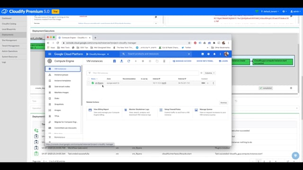The image size is (303, 170).
Task: Click MANAGE ACCESS button
Action: [182, 61]
